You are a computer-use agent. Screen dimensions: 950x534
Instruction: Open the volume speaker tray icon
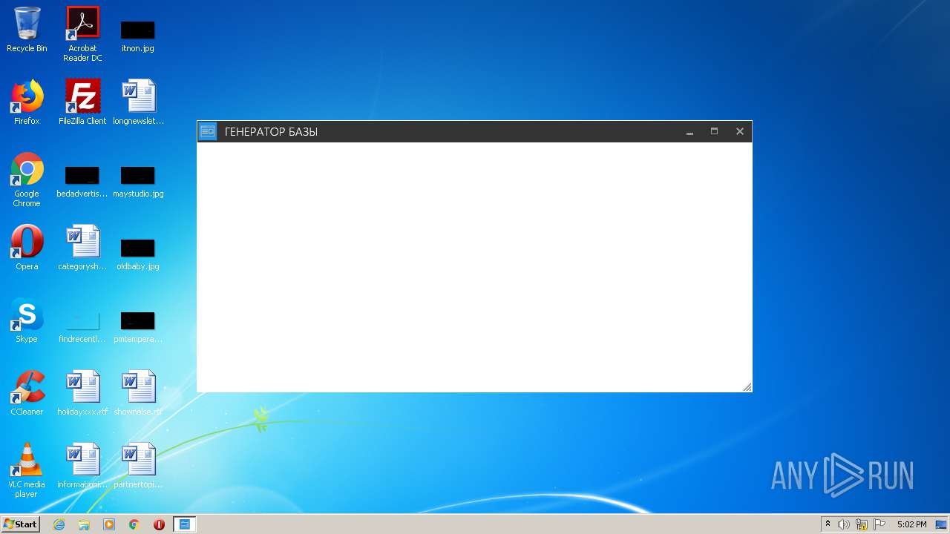(844, 524)
